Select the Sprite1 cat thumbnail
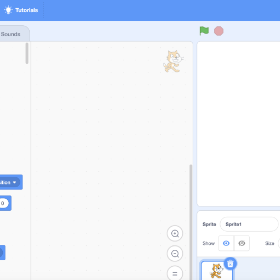280x280 pixels. pyautogui.click(x=217, y=271)
